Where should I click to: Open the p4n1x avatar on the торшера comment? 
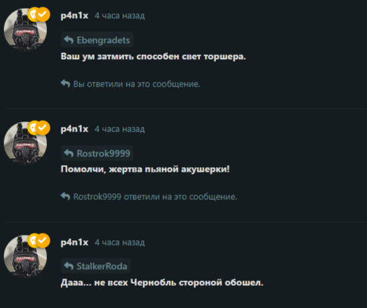coord(25,30)
